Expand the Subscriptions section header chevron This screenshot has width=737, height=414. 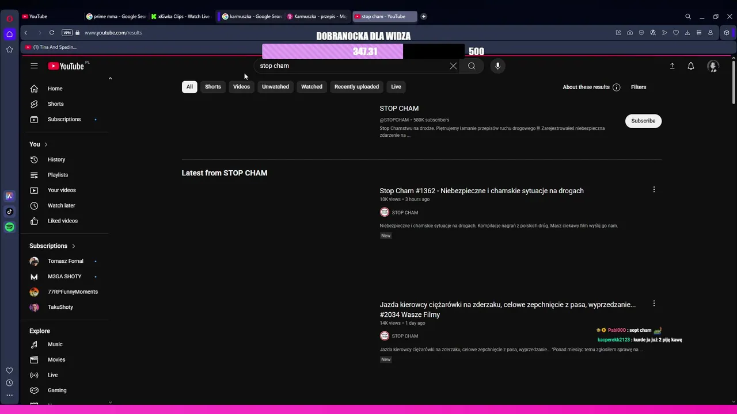[74, 246]
